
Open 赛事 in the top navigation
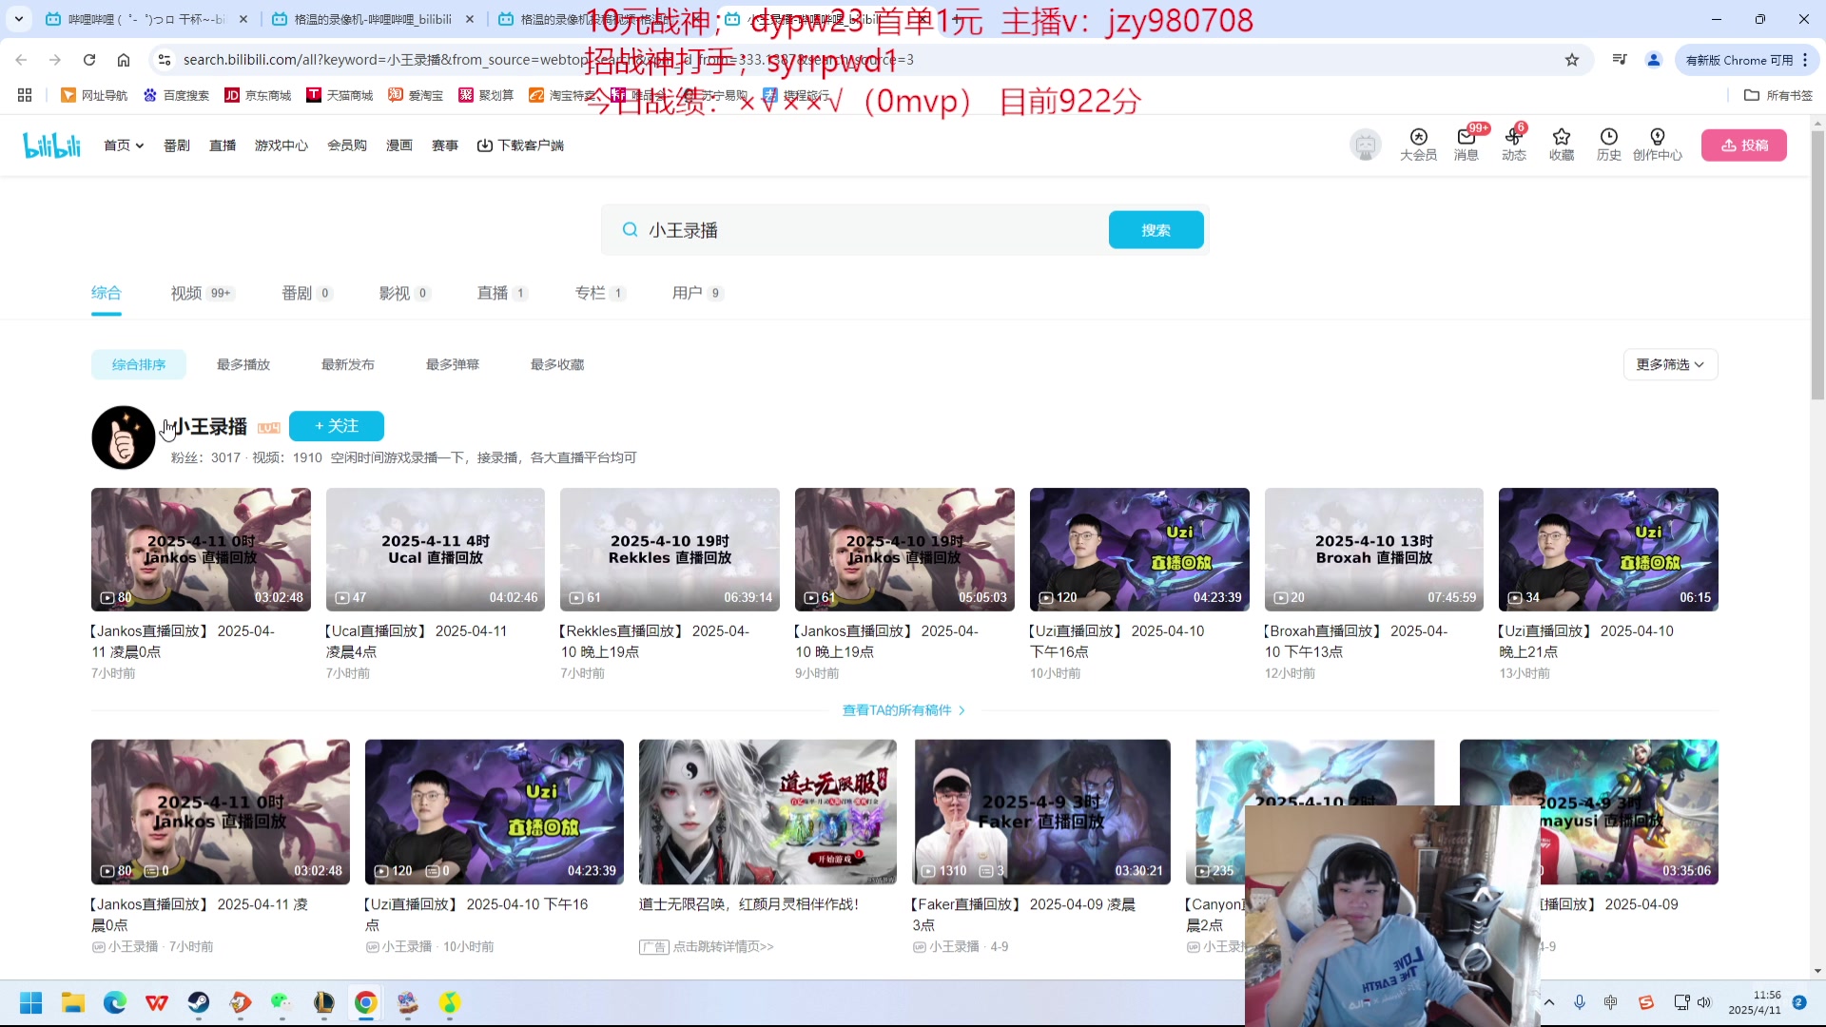point(445,145)
